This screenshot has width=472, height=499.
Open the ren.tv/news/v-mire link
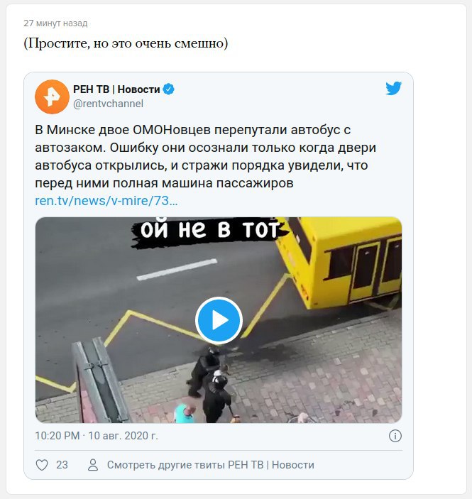(x=106, y=201)
